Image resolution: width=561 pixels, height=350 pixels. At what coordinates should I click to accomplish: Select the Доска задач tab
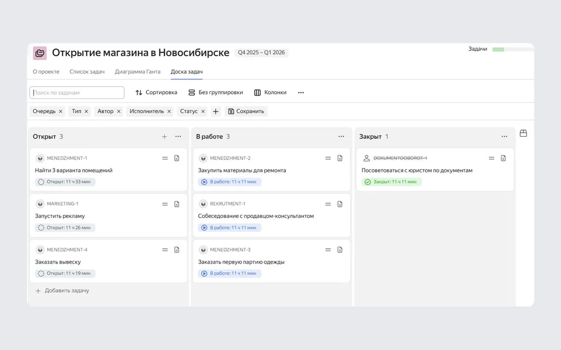coord(187,72)
